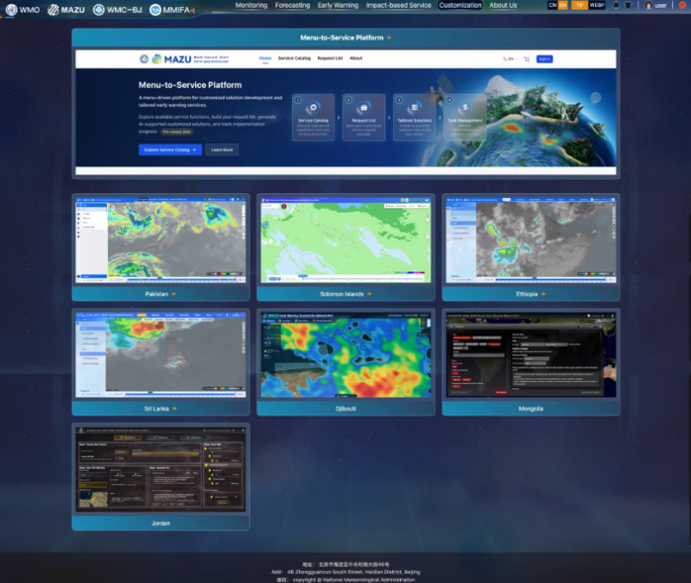Click the Sri Lanka label link
This screenshot has width=691, height=583.
pos(156,409)
